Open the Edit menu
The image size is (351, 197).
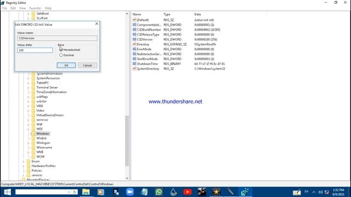tap(13, 8)
